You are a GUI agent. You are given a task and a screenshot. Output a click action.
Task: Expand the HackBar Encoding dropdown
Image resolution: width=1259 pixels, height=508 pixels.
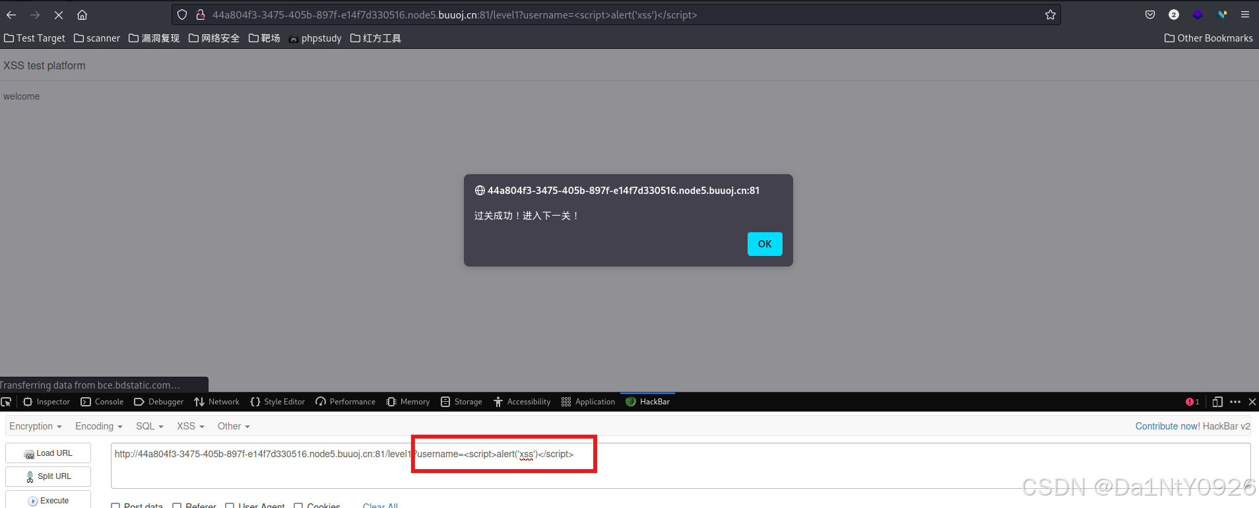(x=99, y=426)
